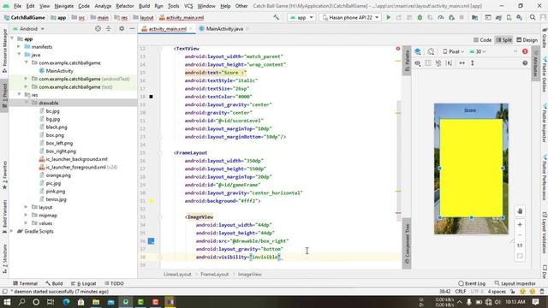Open the Refactor menu
The image size is (548, 308).
(x=125, y=6)
